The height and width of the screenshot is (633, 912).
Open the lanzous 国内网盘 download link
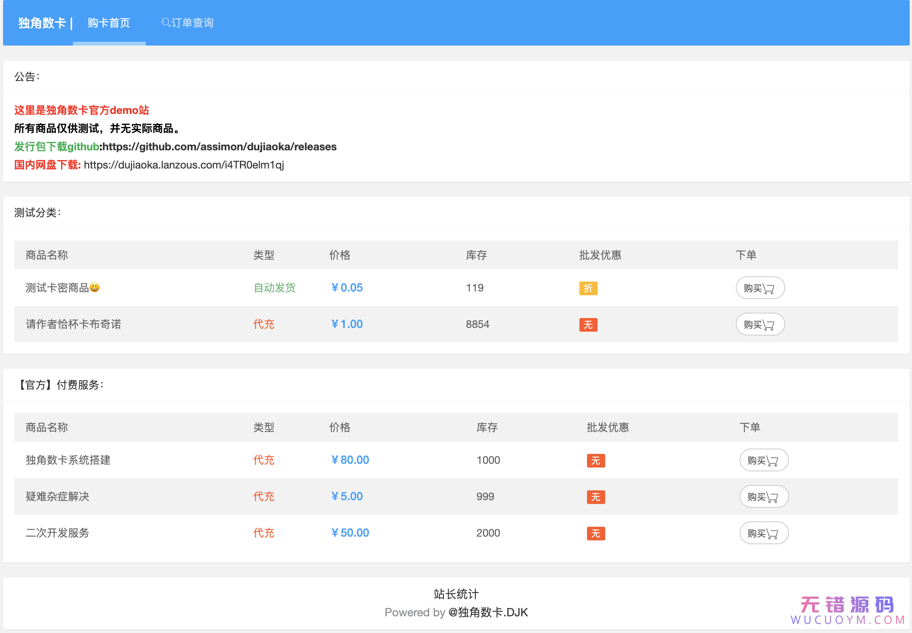point(184,165)
